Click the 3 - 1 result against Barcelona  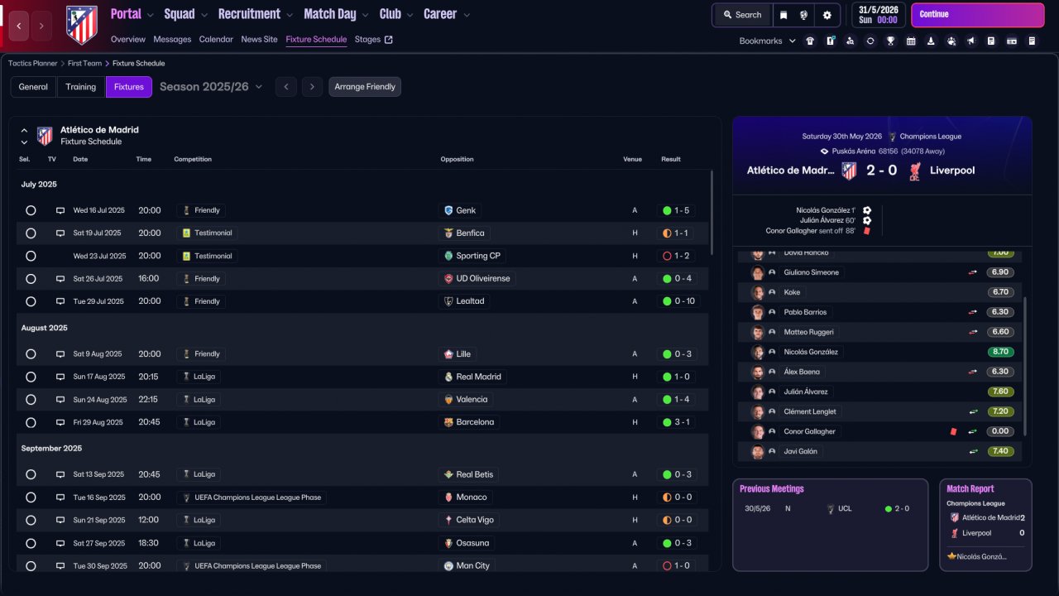(x=676, y=422)
